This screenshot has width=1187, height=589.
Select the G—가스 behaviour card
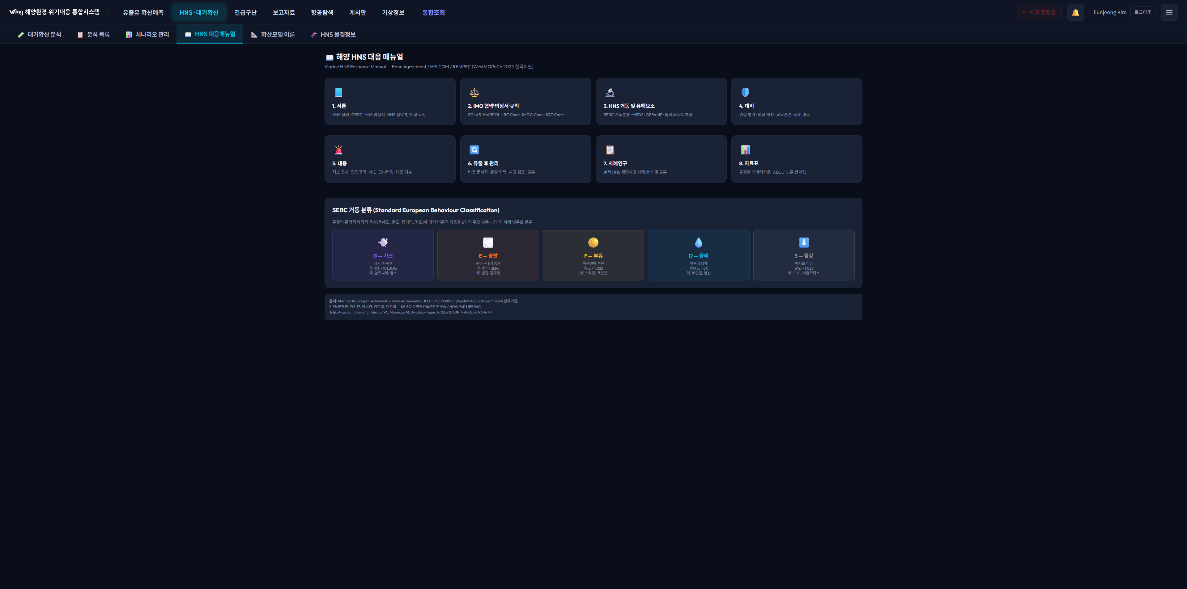(x=382, y=255)
